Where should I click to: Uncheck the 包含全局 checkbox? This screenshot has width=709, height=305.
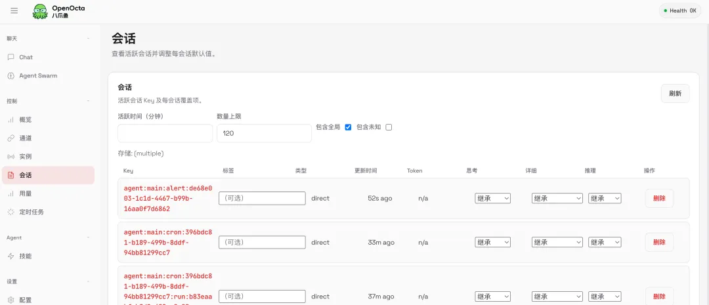pyautogui.click(x=348, y=127)
